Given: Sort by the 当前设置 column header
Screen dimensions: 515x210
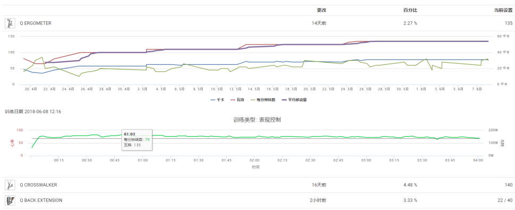Looking at the screenshot, I should 503,10.
